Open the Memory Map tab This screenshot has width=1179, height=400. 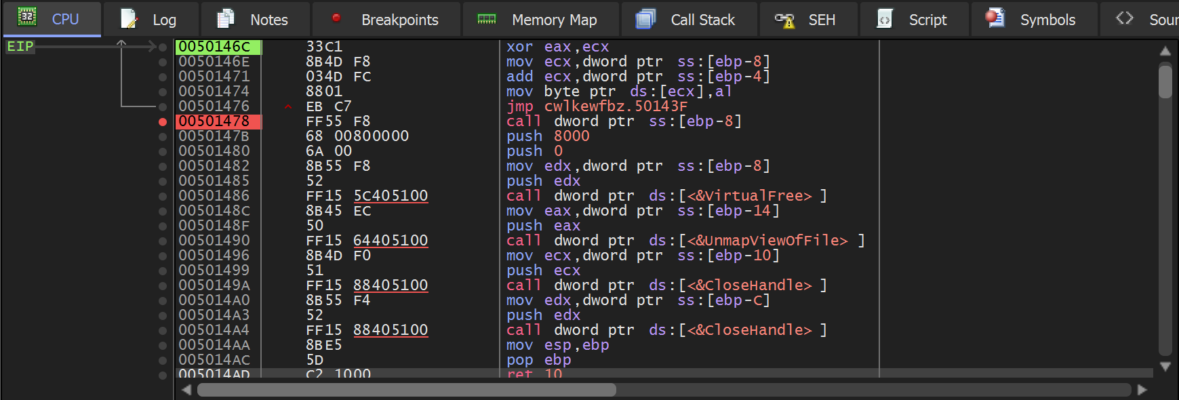[554, 20]
